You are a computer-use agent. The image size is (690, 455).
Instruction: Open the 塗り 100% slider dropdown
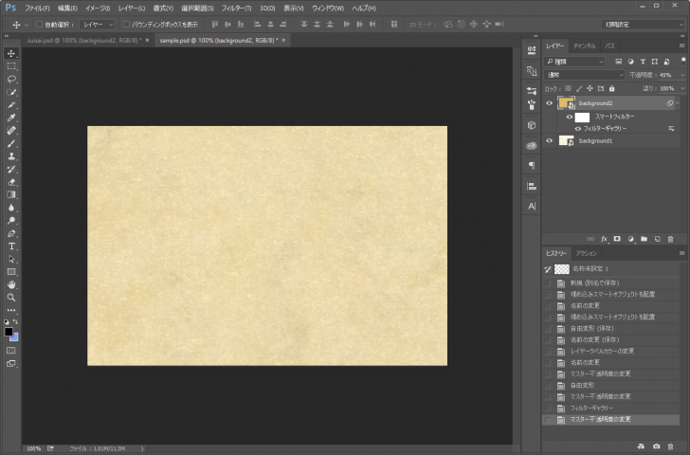point(682,88)
